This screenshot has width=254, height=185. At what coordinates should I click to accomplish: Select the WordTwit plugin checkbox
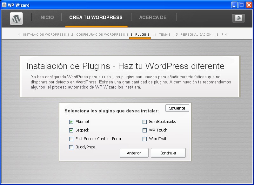point(145,139)
